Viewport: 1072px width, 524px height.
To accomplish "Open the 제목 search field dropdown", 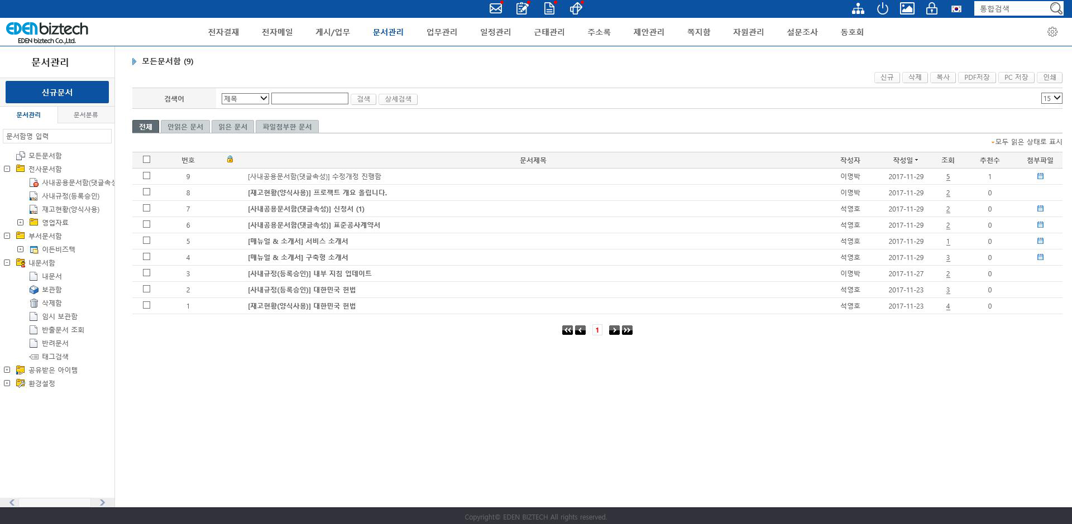I will coord(245,99).
